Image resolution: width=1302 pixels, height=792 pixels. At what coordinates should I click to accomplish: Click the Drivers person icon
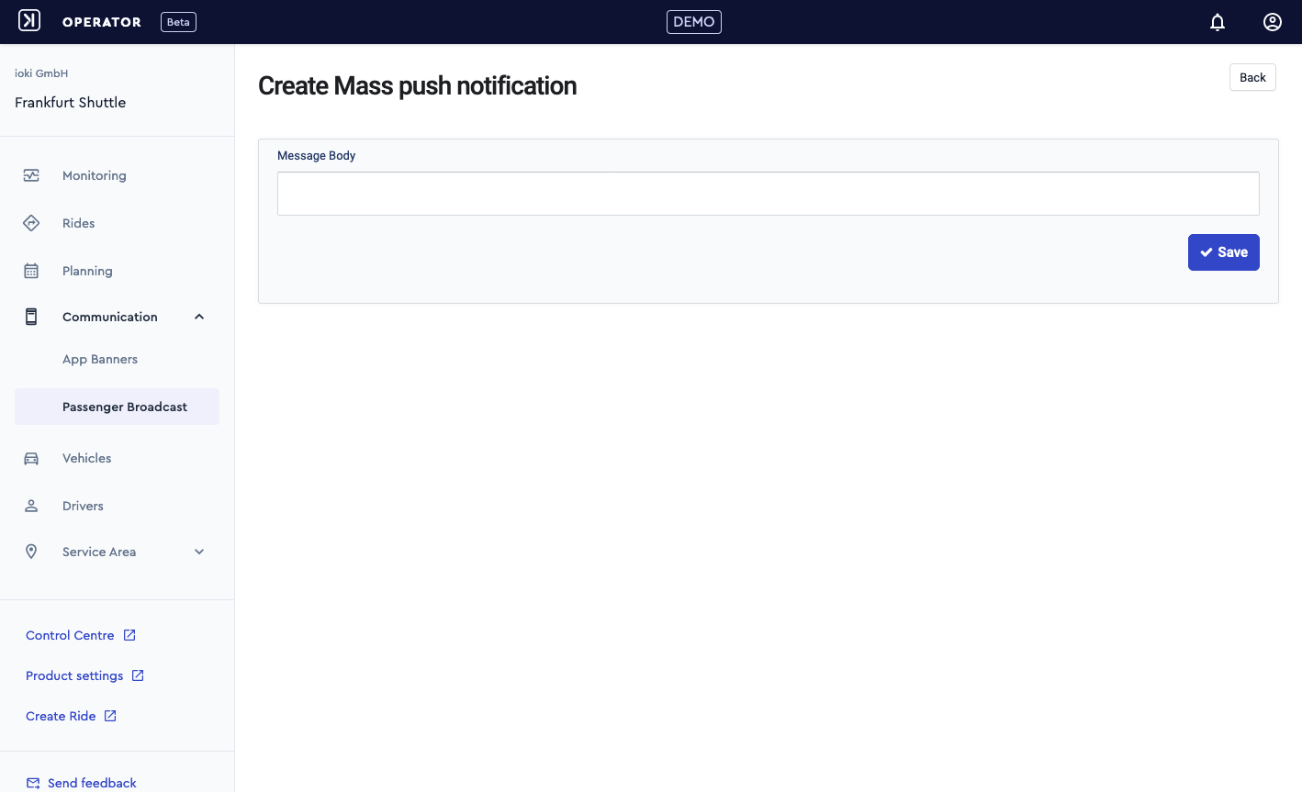coord(31,506)
